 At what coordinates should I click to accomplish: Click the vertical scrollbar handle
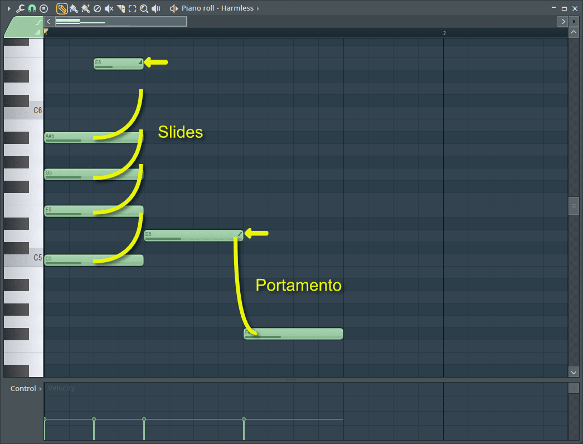pyautogui.click(x=574, y=206)
